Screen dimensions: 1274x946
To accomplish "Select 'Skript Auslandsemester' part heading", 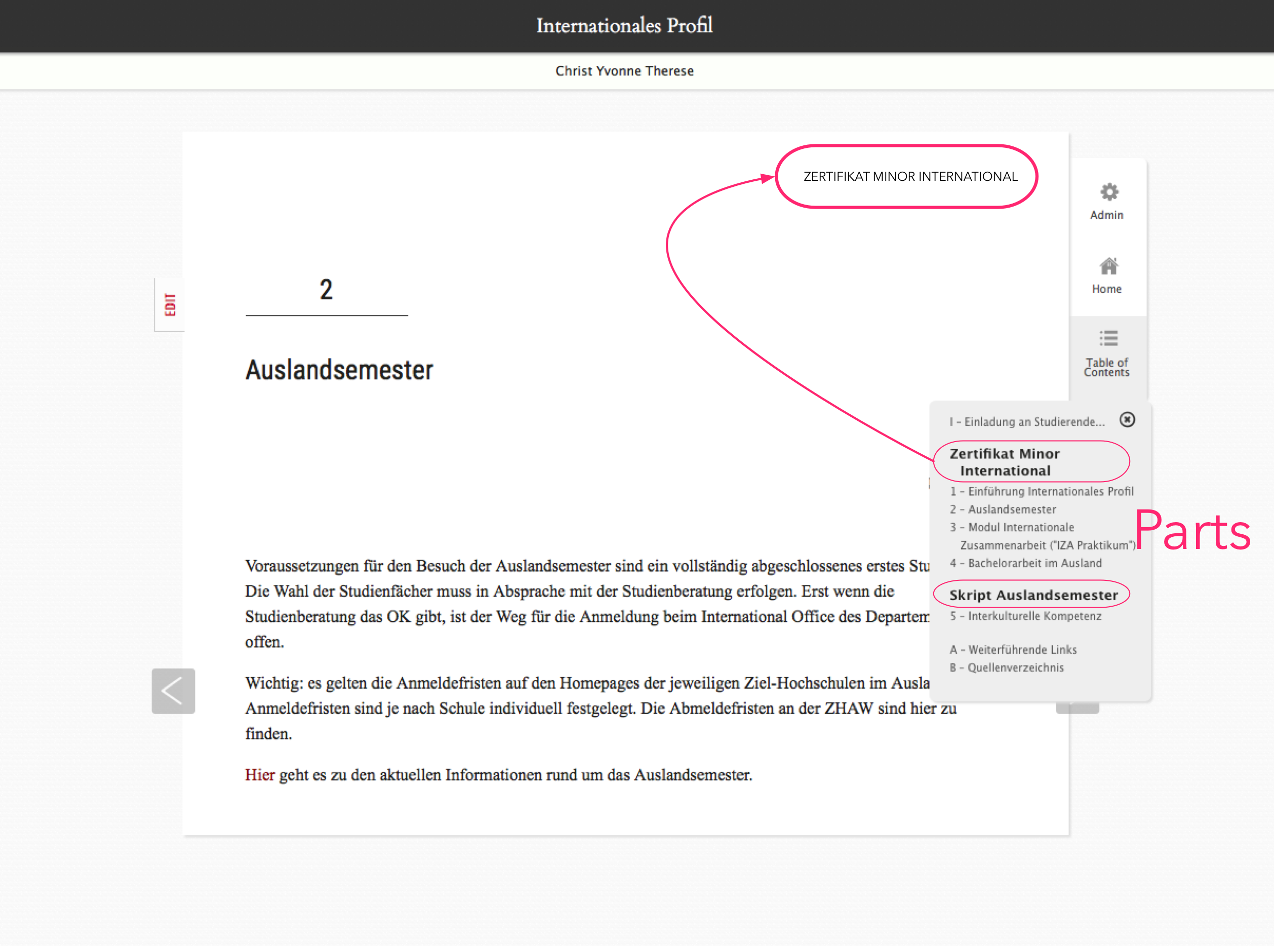I will pos(1033,596).
